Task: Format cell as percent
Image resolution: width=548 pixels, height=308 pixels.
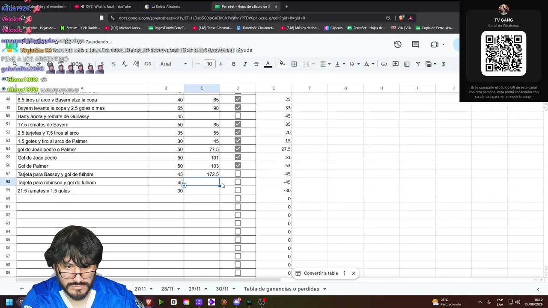Action: (x=113, y=64)
